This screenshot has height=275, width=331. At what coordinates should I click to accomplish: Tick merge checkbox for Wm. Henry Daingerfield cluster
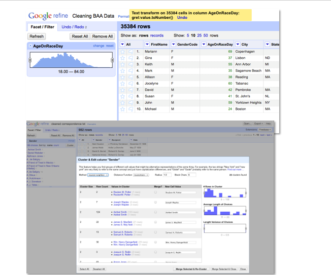tap(155, 242)
